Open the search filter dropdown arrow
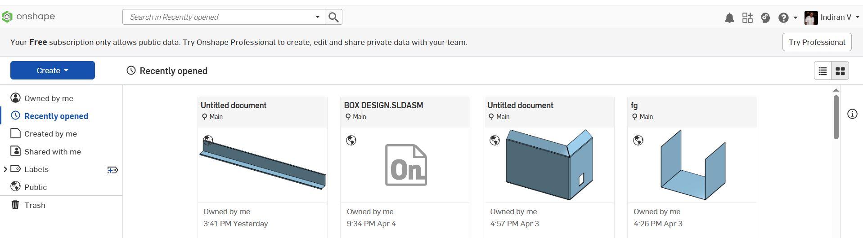 317,17
